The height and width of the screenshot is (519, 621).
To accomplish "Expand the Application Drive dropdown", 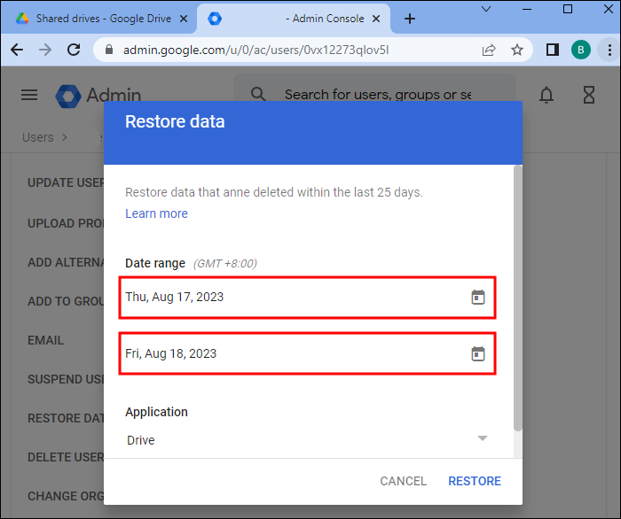I will (x=482, y=439).
